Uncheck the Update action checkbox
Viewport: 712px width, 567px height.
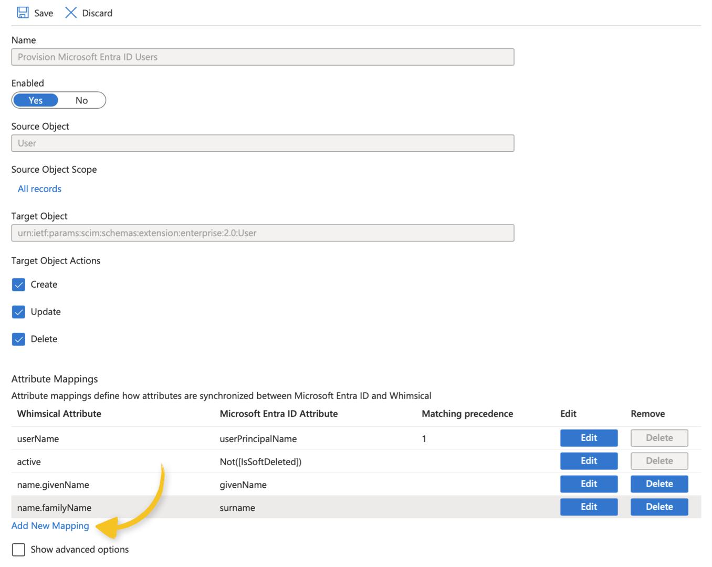(x=18, y=312)
